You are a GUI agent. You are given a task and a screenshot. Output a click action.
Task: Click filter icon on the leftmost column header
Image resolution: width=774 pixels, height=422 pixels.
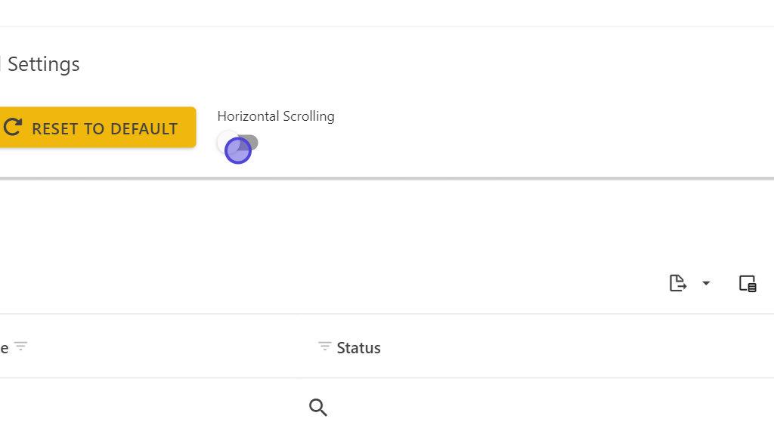click(x=21, y=347)
